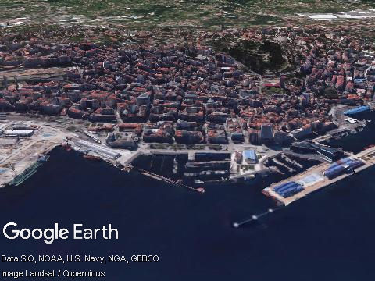Select the tall dark building near the waterfront
The width and height of the screenshot is (375, 281).
pyautogui.click(x=266, y=133)
